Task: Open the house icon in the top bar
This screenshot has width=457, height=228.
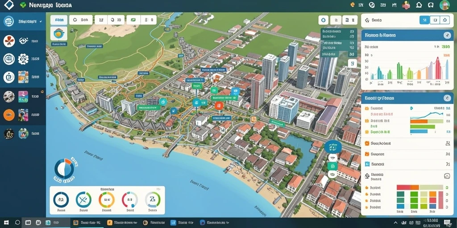Action: 419,5
